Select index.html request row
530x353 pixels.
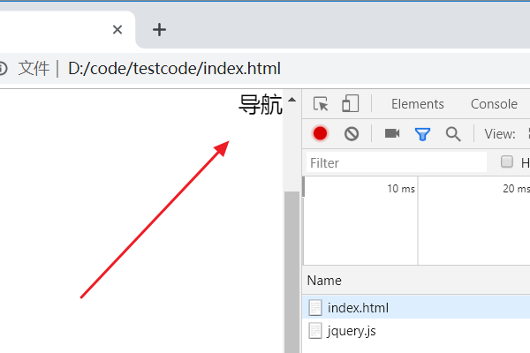point(416,307)
